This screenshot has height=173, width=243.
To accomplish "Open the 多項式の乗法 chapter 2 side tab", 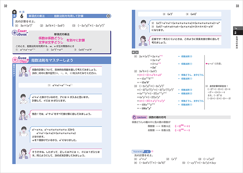I will tap(235, 37).
